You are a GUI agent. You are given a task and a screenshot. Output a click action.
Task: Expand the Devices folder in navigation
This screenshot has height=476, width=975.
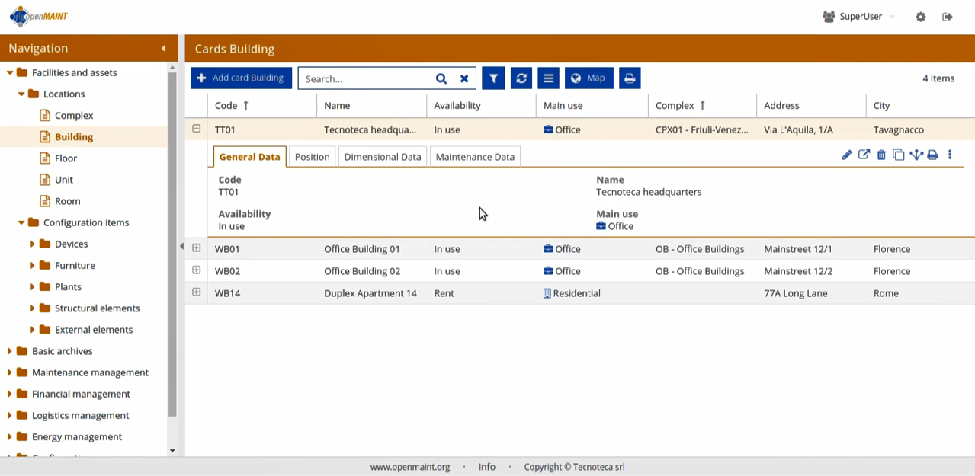[33, 244]
